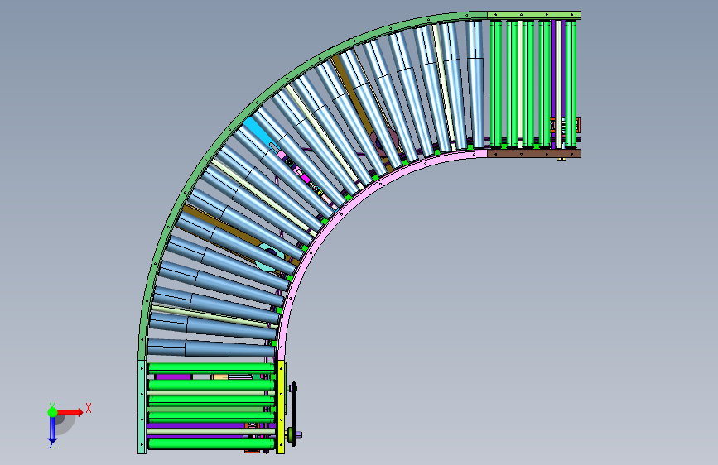Select the pale teal left side plate of the lower section
Screen dimensions: 718x465
tap(142, 407)
